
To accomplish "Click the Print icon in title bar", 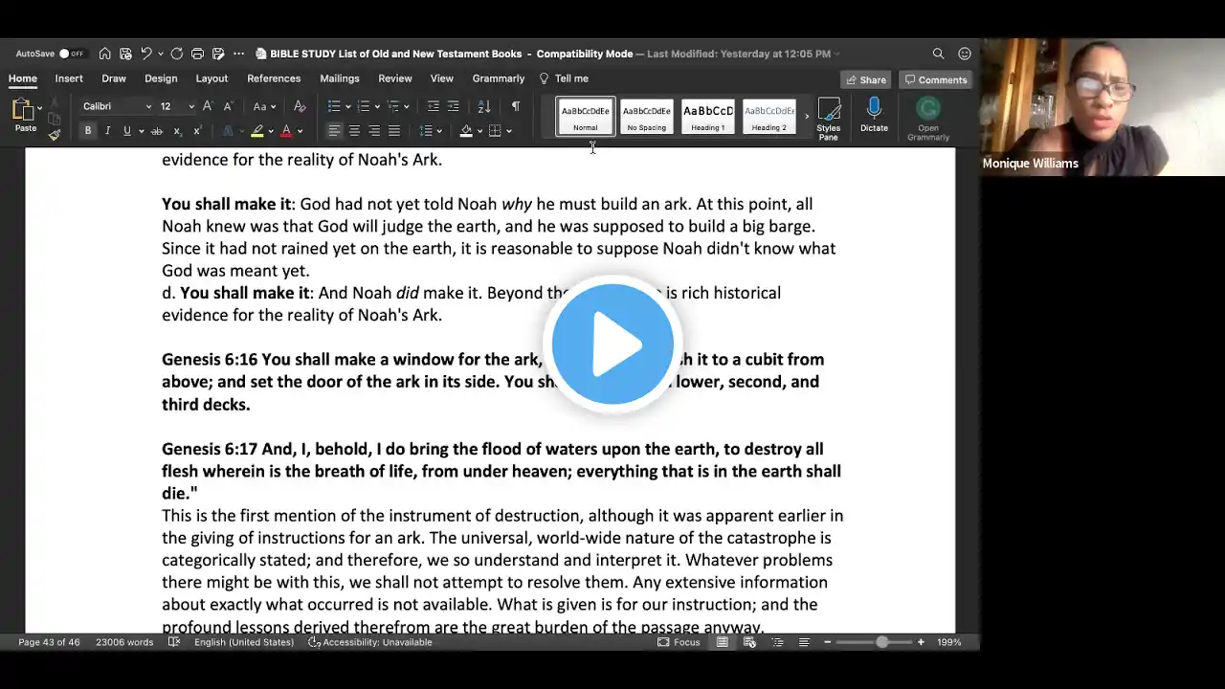I will [x=197, y=54].
